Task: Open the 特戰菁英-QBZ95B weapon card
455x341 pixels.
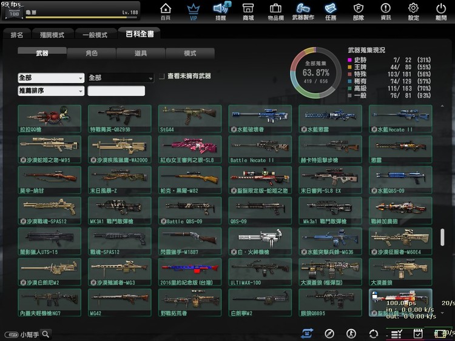Action: click(120, 119)
